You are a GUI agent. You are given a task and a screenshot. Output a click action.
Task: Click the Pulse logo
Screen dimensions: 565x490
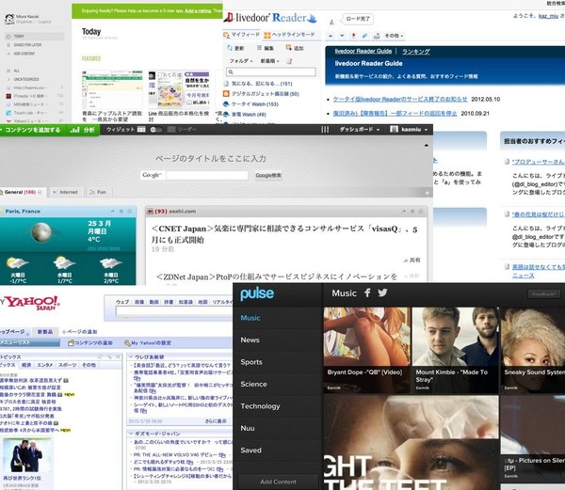257,294
